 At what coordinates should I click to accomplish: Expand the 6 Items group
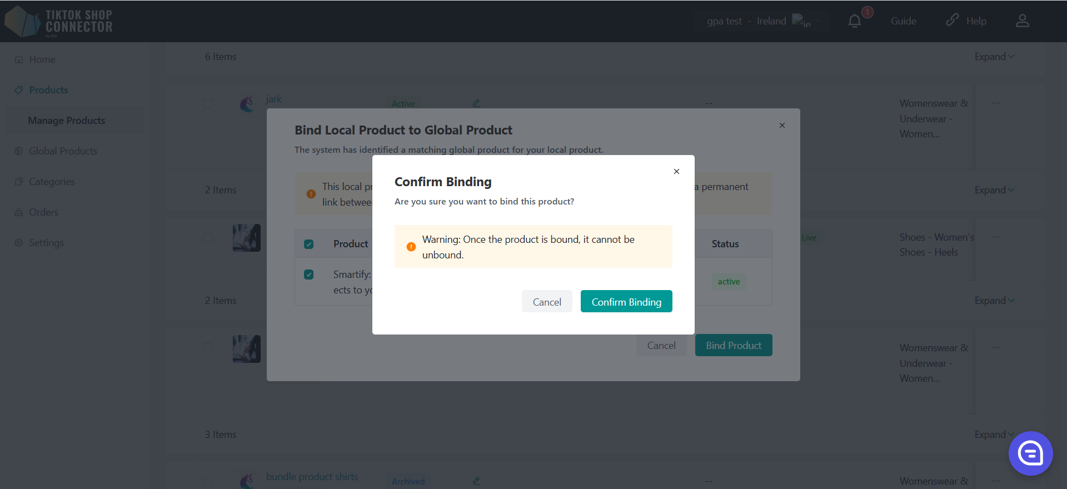994,57
